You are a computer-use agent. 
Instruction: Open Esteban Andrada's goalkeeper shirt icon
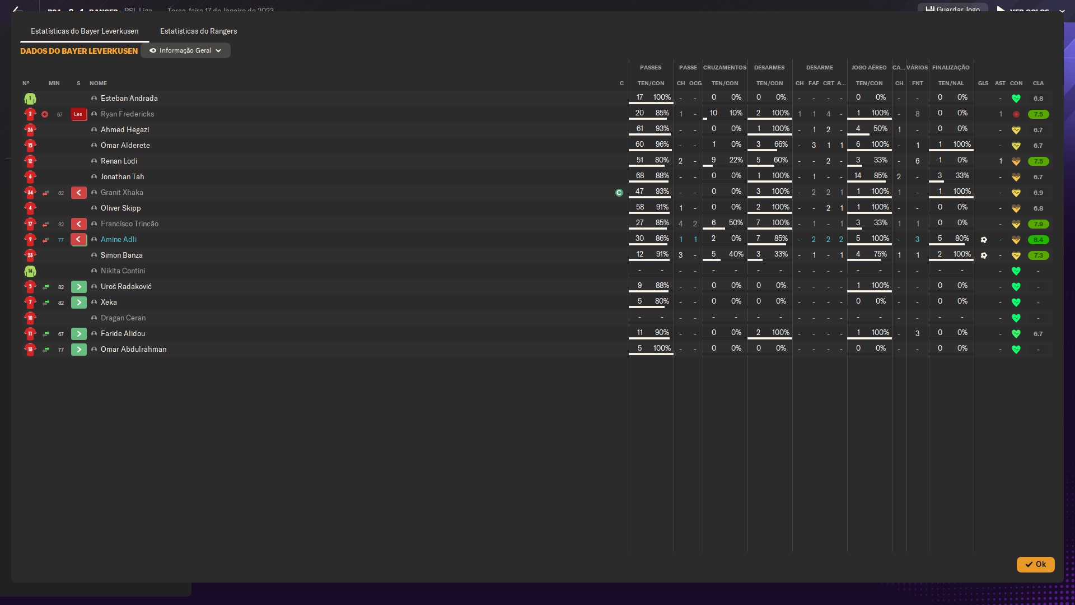(x=30, y=99)
